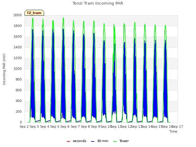196x147 pixels.
Task: Click the 'Sep 4' x-axis tick label
Action: (45, 126)
